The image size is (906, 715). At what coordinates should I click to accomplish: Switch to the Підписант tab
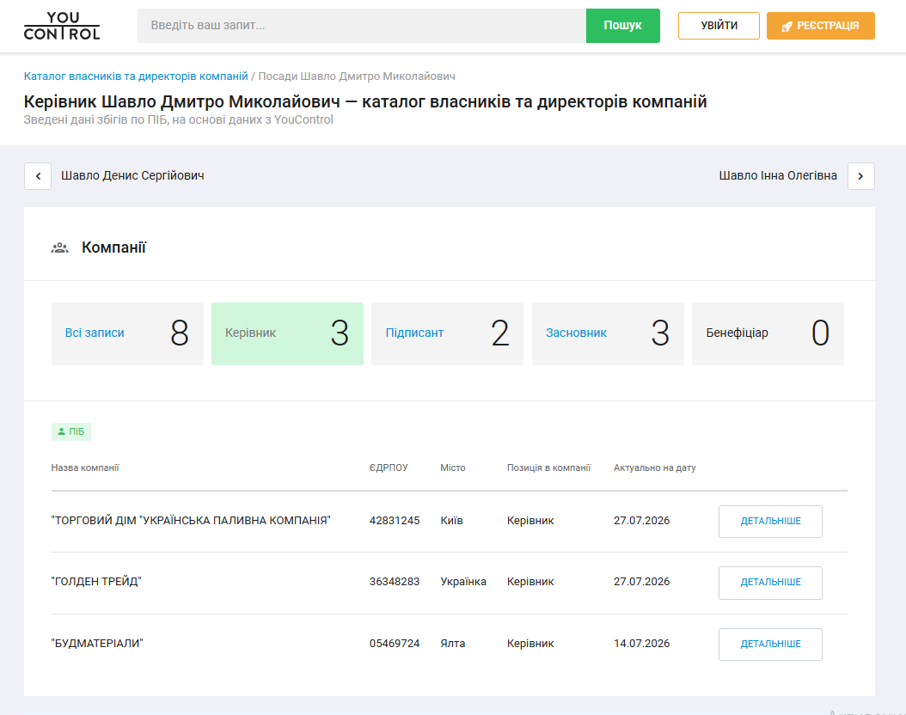click(447, 333)
